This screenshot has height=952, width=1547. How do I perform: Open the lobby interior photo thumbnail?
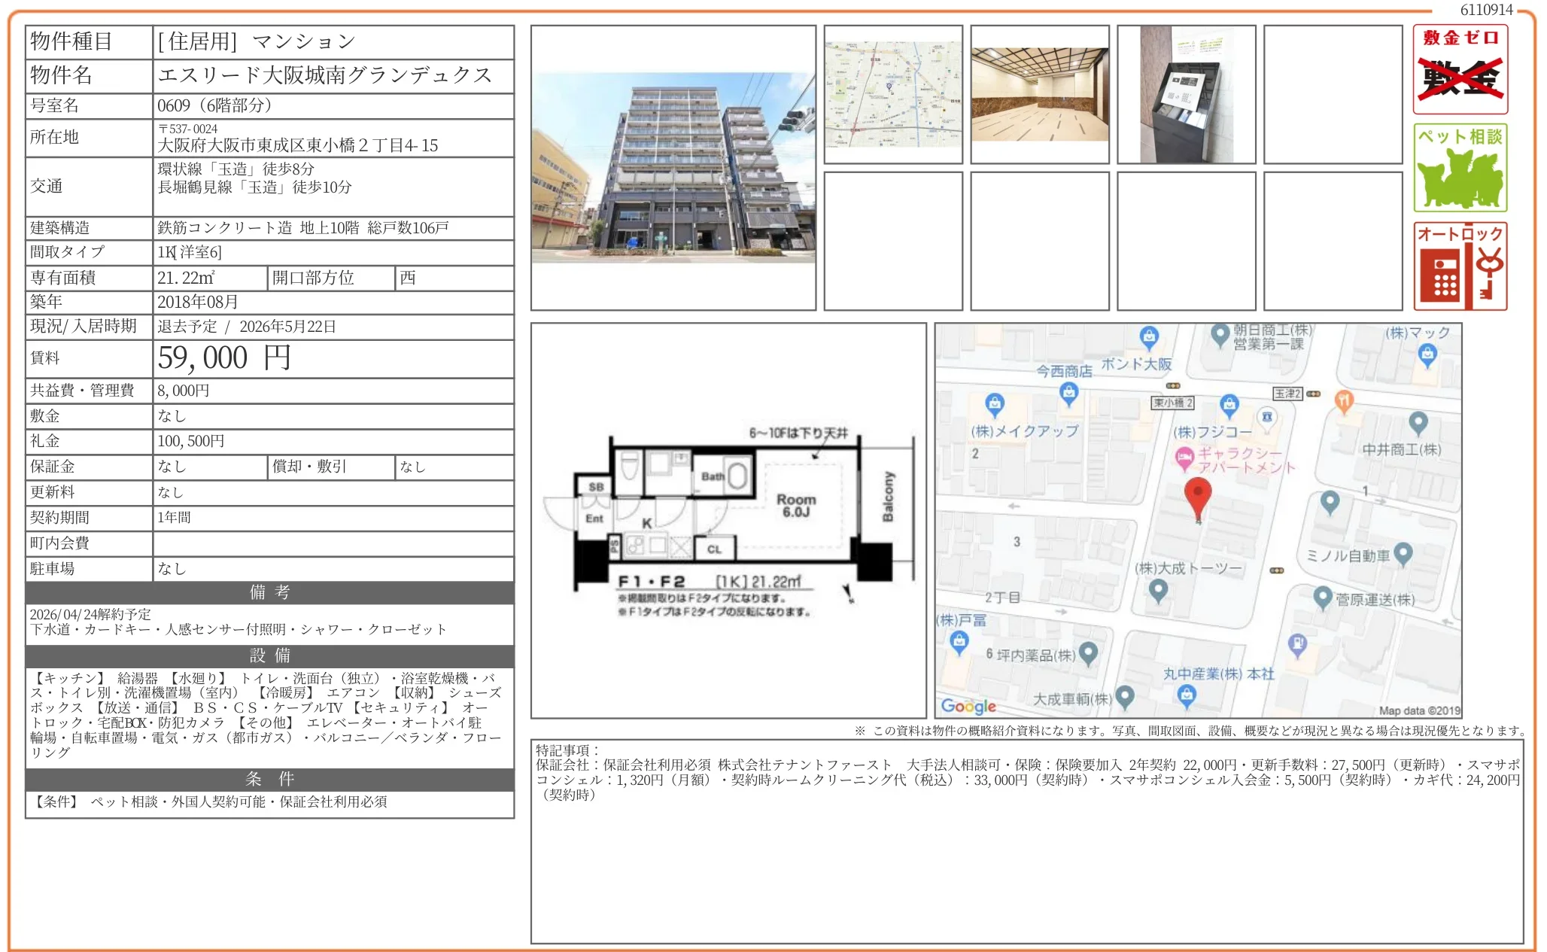click(x=1039, y=94)
